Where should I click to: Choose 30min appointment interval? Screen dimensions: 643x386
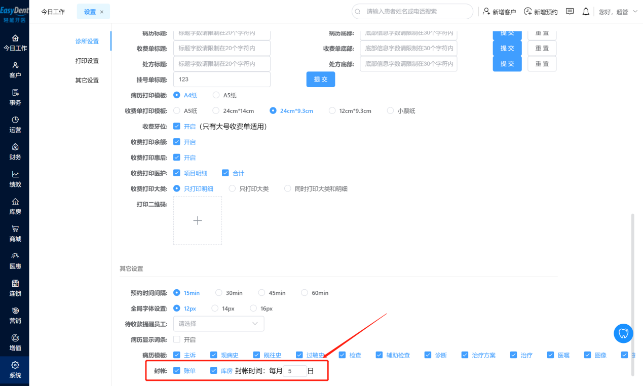(229, 293)
